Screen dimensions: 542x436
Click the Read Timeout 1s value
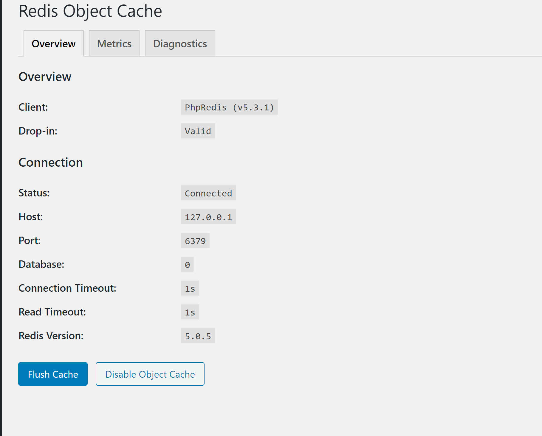tap(190, 312)
